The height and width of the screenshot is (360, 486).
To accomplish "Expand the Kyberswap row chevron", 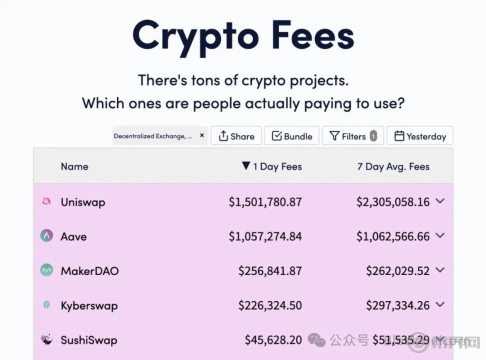I will tap(440, 304).
